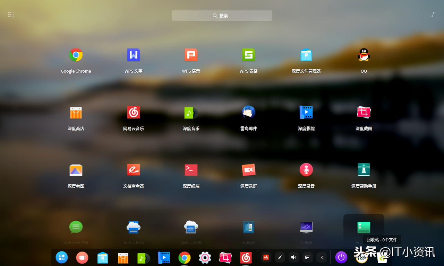The image size is (444, 266).
Task: Open volume control in dock tray
Action: pyautogui.click(x=294, y=257)
